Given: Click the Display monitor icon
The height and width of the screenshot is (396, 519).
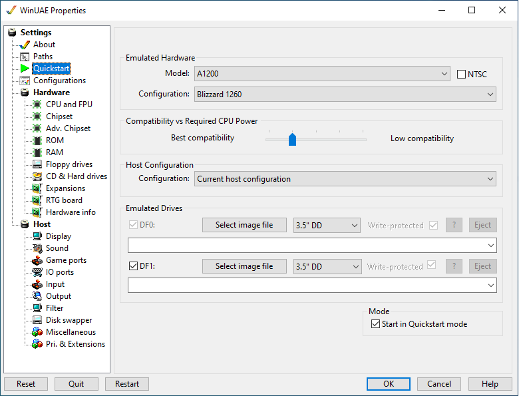Looking at the screenshot, I should pyautogui.click(x=37, y=236).
